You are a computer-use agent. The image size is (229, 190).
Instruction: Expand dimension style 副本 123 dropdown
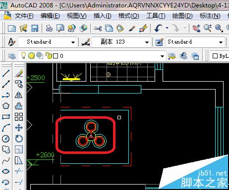point(147,42)
